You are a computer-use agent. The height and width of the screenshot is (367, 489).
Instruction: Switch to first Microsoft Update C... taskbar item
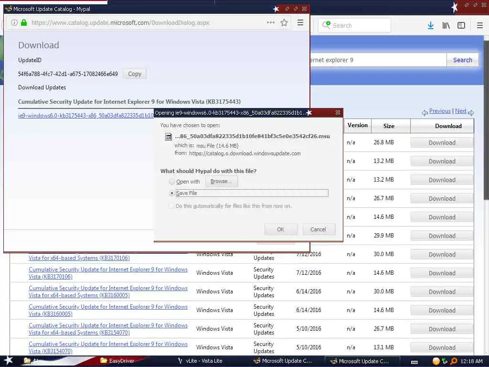[283, 361]
